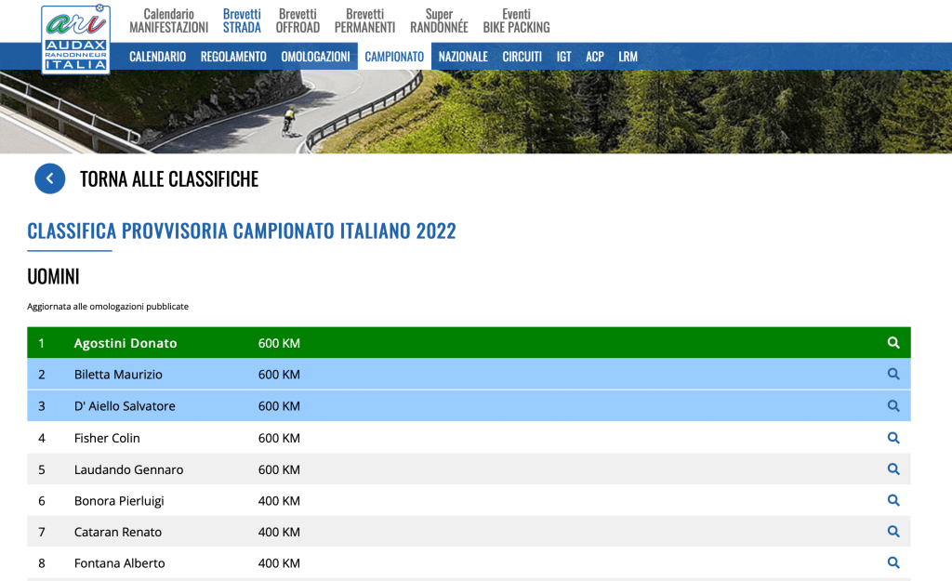View details icon for D' Aiello Salvatore
Image resolution: width=952 pixels, height=581 pixels.
pos(893,406)
